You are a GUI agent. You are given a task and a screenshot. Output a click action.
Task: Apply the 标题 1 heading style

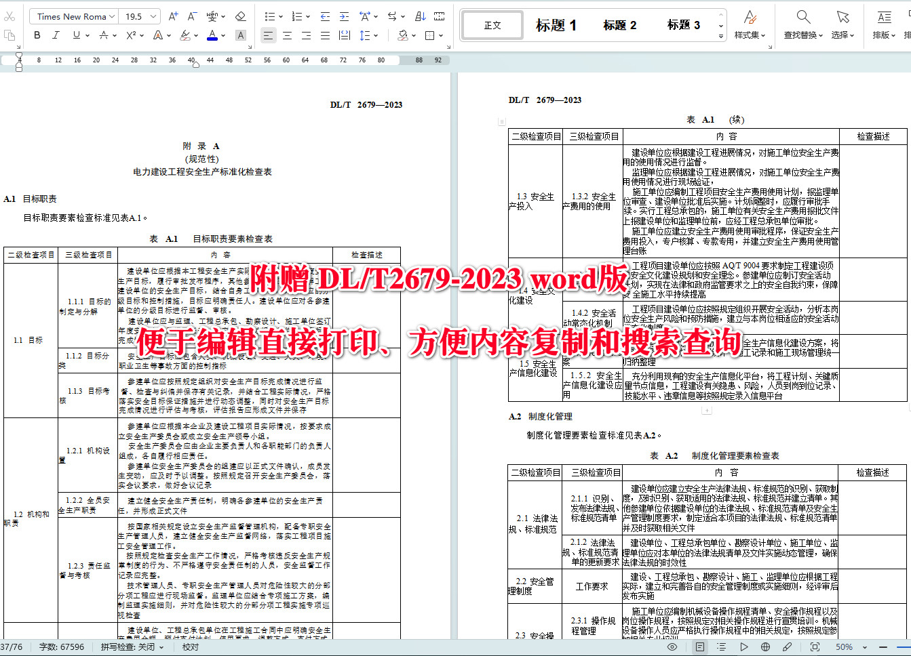pos(556,25)
